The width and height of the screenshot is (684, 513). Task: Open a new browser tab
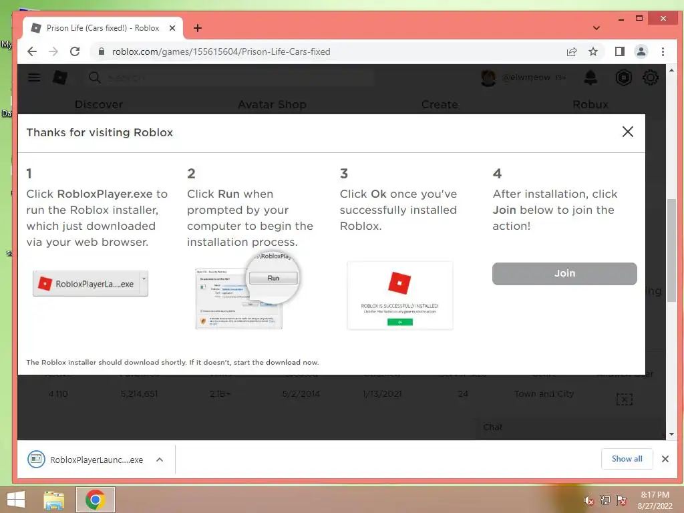[x=198, y=28]
